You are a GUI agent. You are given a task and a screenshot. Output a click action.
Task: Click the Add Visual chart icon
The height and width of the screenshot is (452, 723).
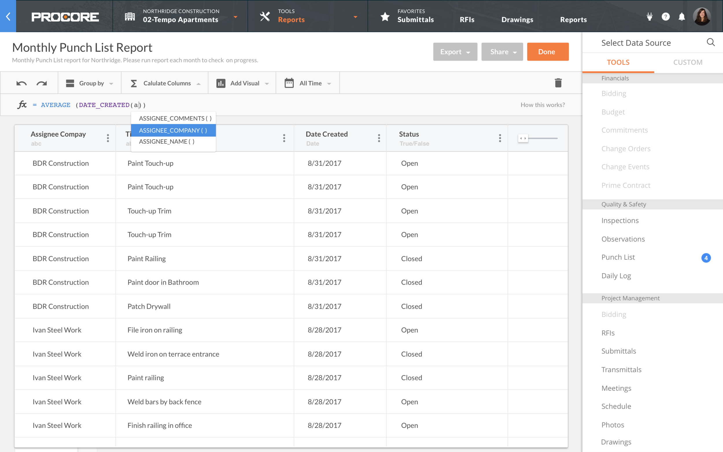pyautogui.click(x=221, y=83)
